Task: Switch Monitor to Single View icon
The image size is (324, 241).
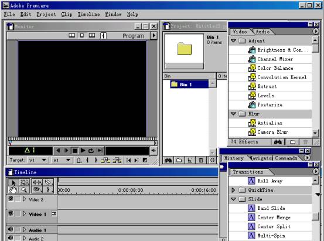Action: (x=82, y=35)
